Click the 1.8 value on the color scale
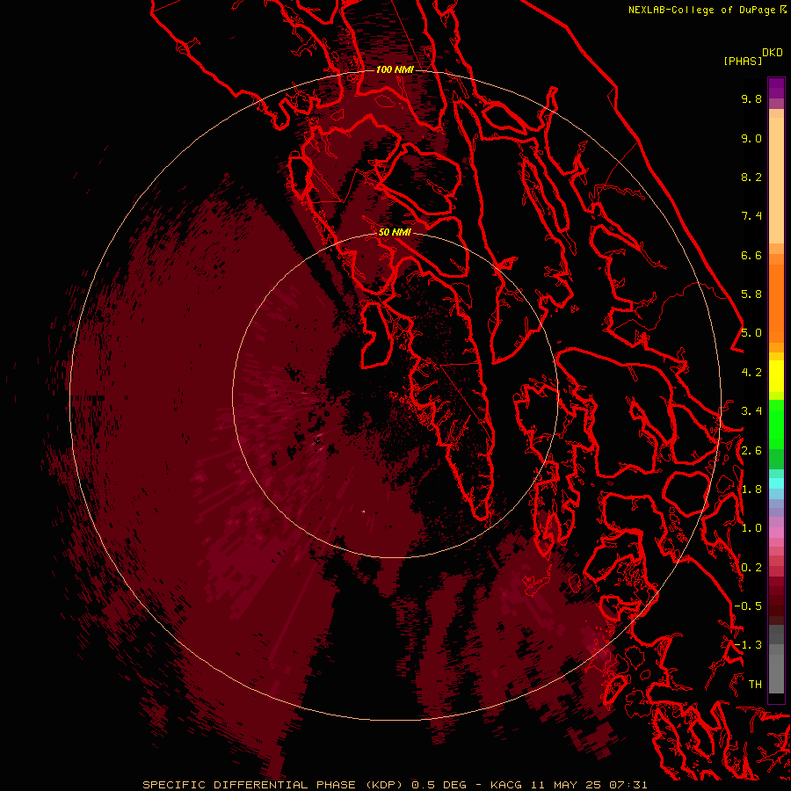 click(751, 490)
